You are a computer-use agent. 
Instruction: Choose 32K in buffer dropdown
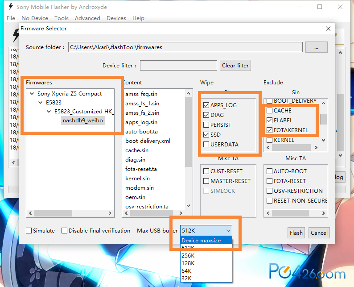(x=206, y=279)
